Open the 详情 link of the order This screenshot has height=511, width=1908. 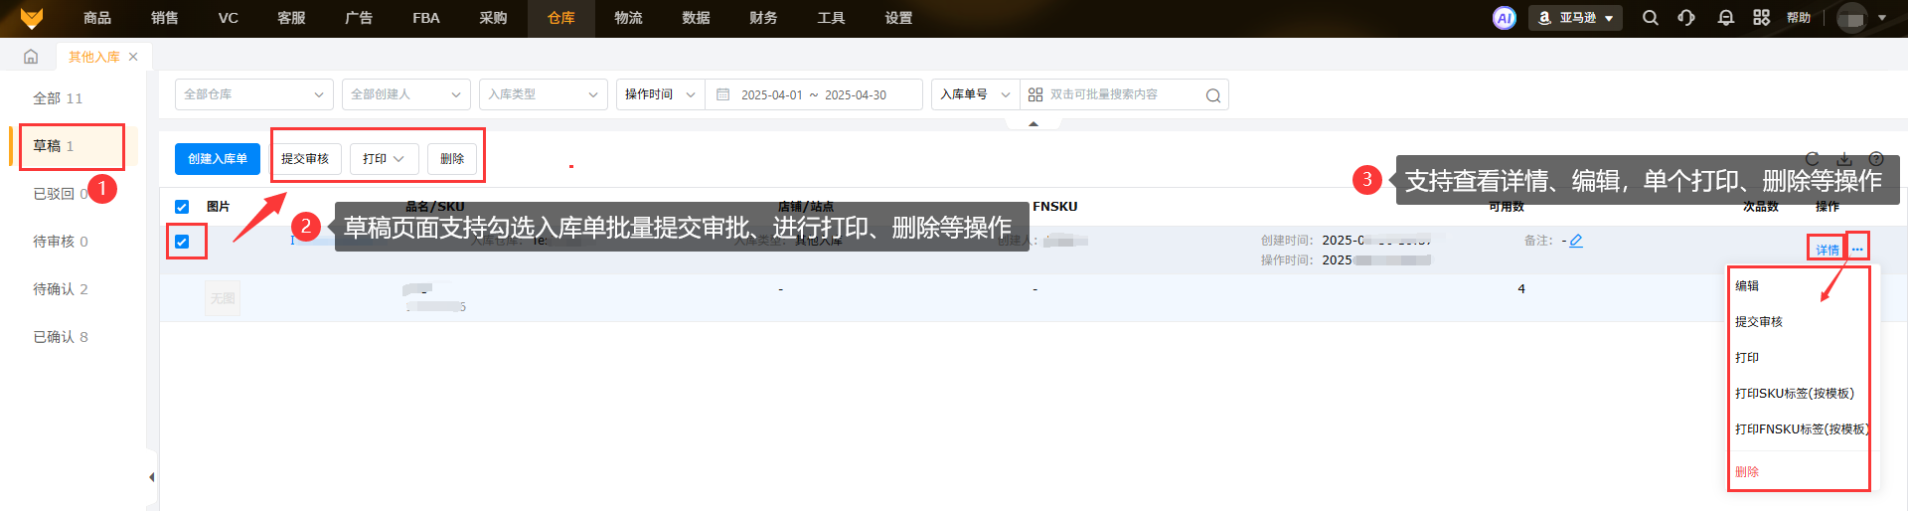click(1828, 250)
